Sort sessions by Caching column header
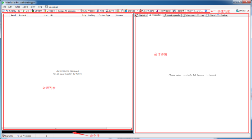252x139 pixels. tap(91, 15)
